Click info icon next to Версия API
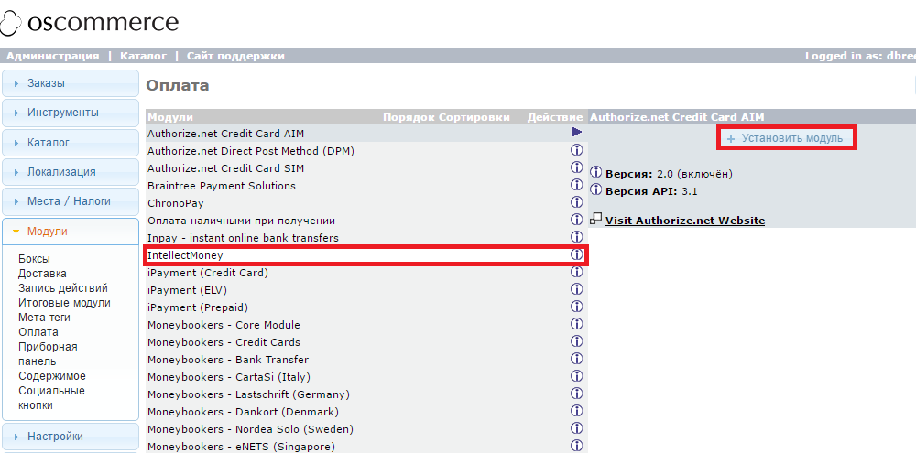Screen dimensions: 916x453 click(x=596, y=190)
